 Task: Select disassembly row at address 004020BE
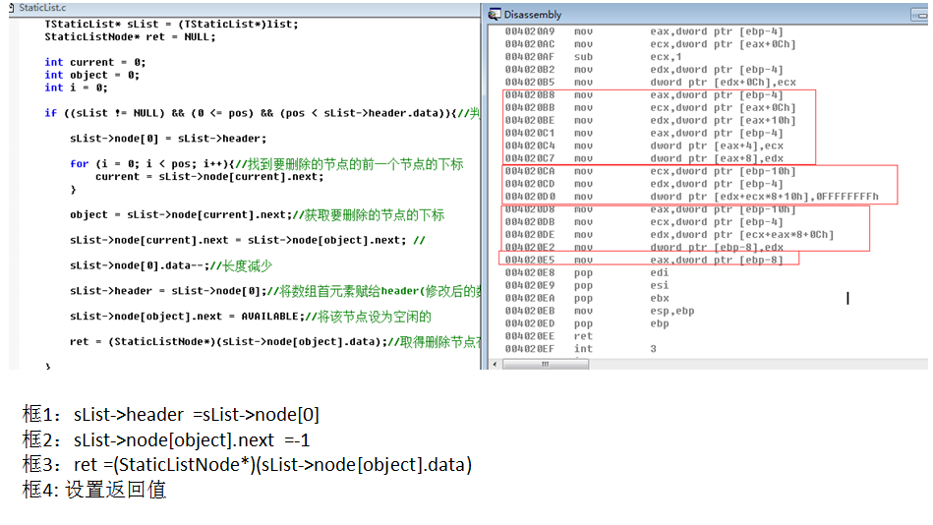[651, 120]
